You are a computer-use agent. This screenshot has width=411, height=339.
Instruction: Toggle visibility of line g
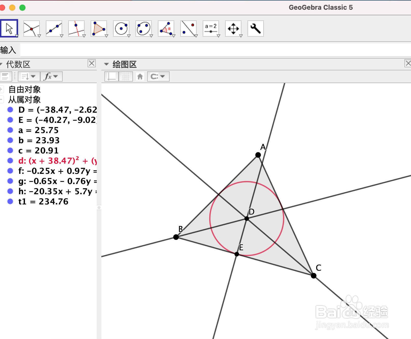point(10,181)
